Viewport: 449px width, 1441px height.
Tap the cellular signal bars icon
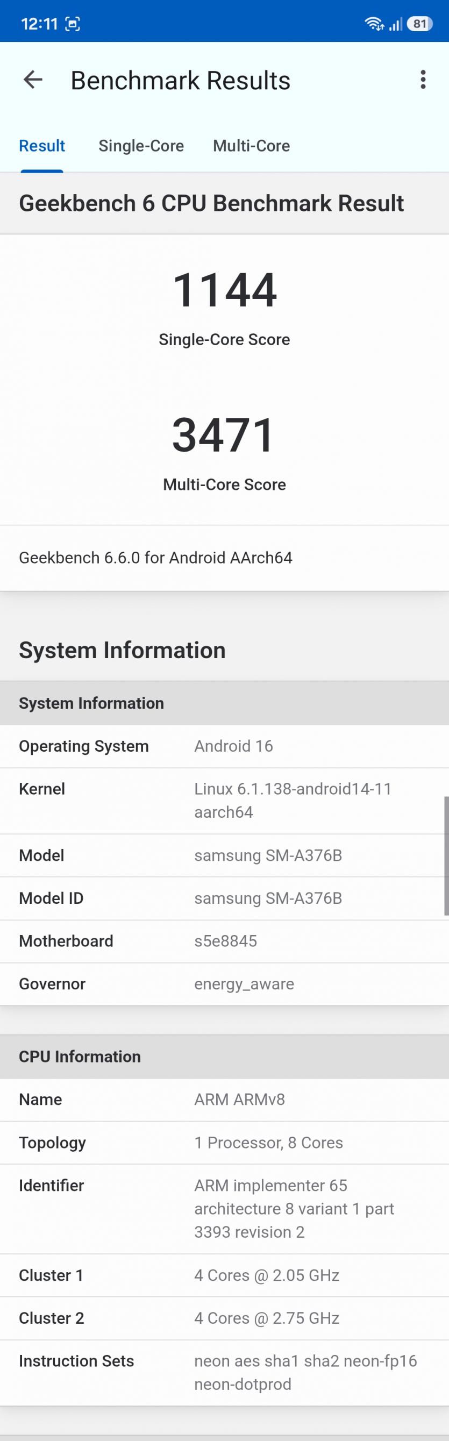click(x=396, y=24)
